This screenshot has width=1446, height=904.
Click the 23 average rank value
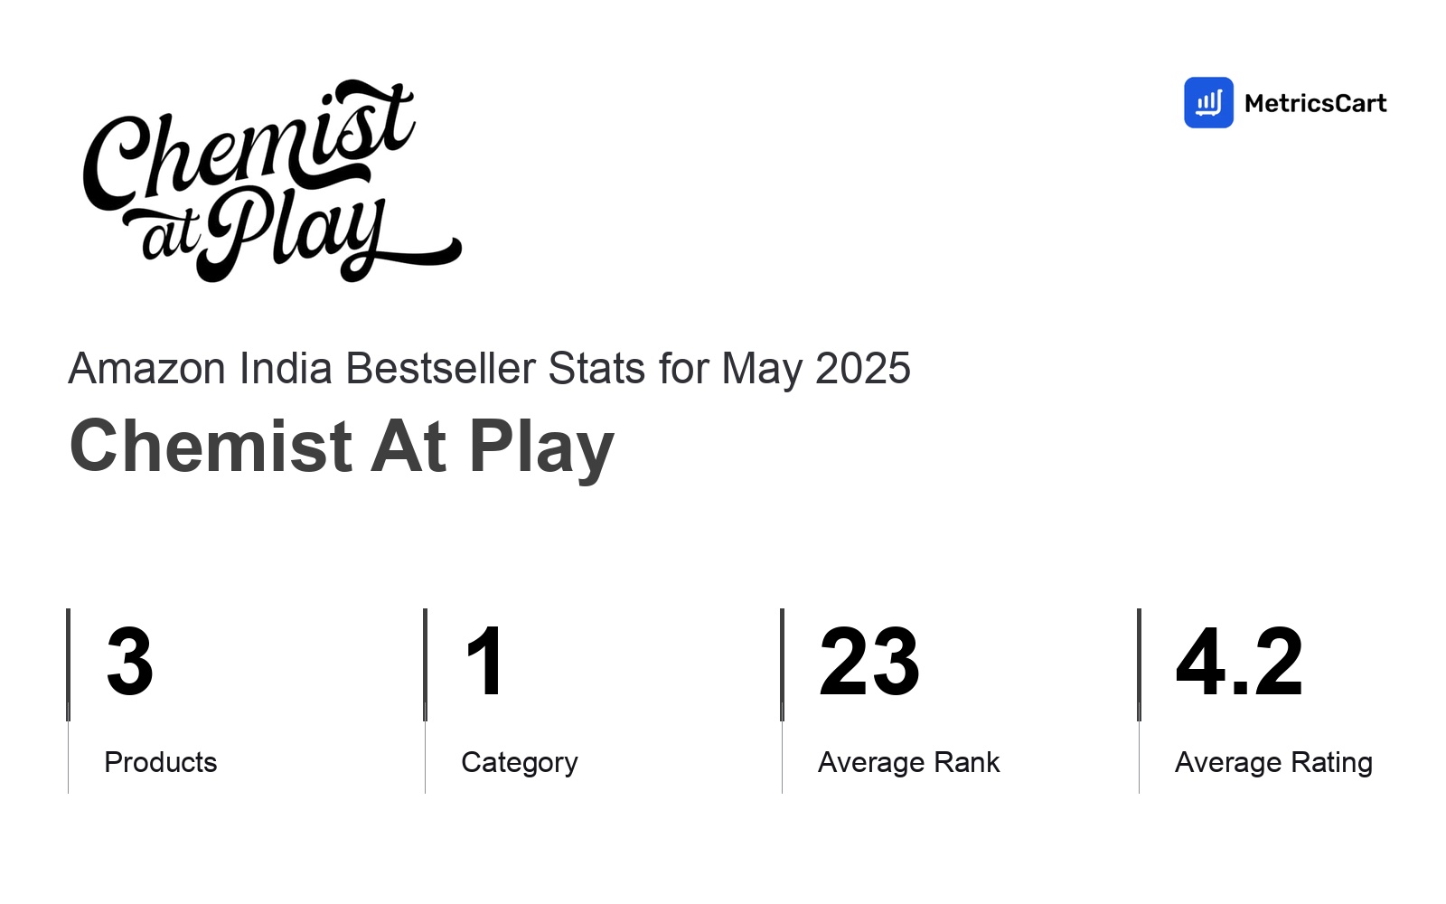869,662
